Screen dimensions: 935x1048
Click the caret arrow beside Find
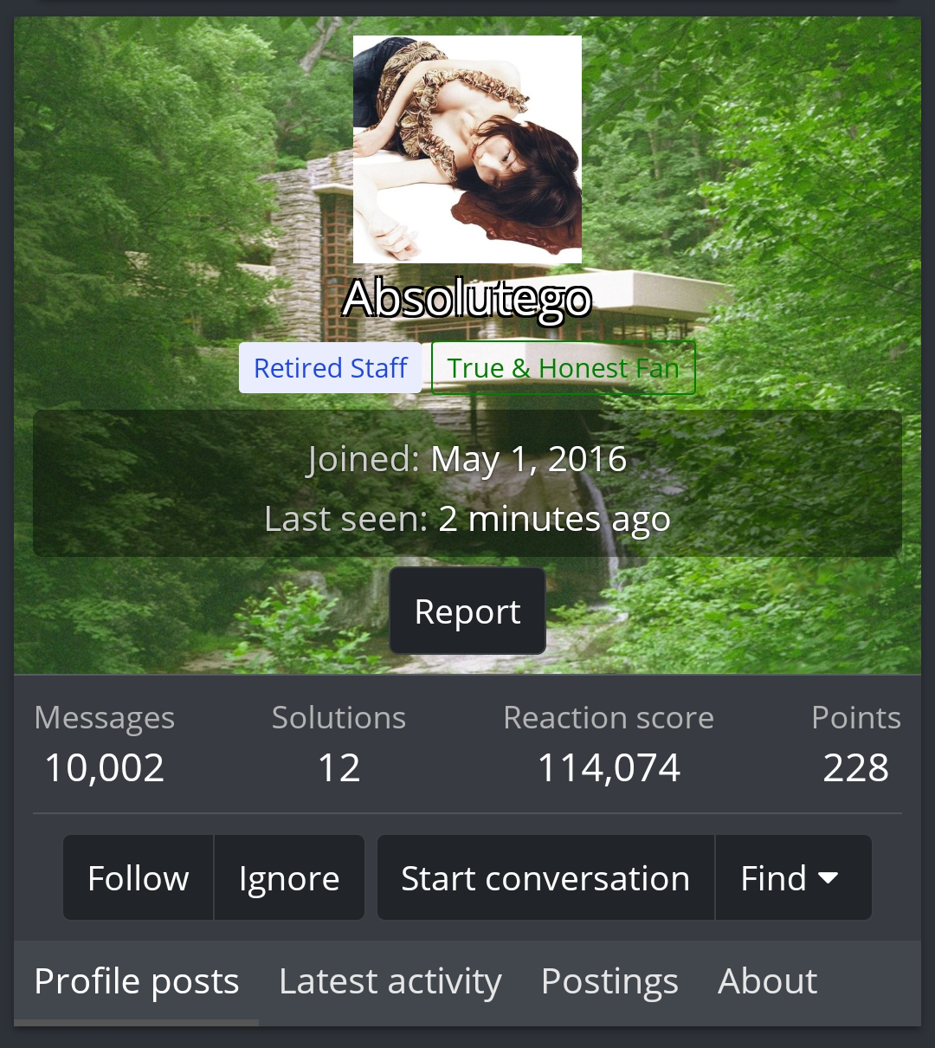point(829,878)
